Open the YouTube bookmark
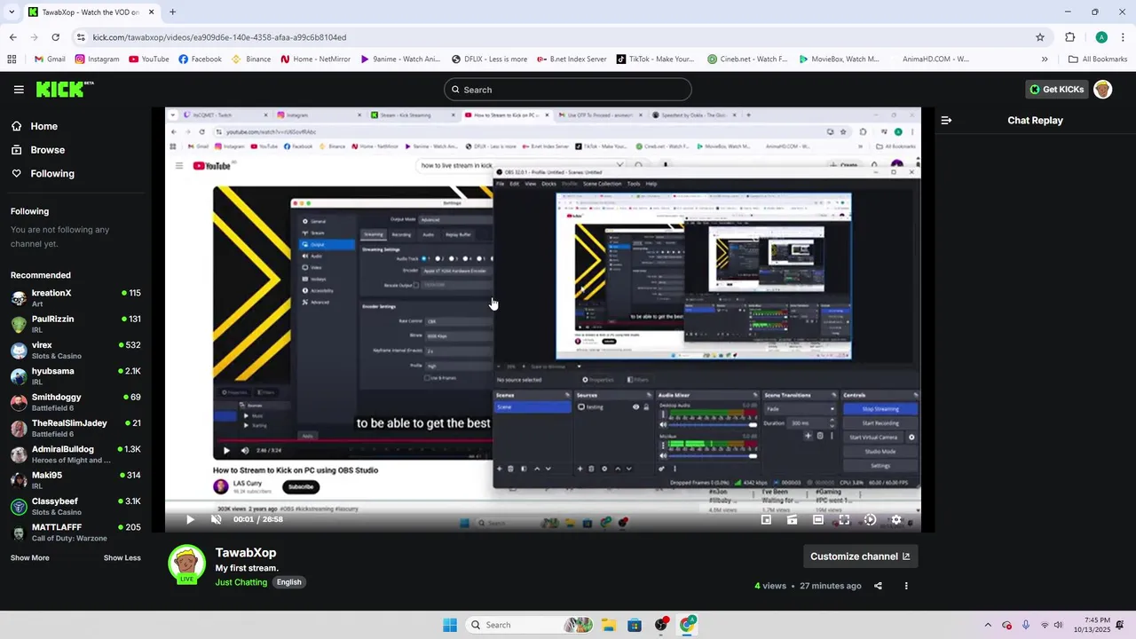This screenshot has width=1136, height=639. click(x=148, y=59)
